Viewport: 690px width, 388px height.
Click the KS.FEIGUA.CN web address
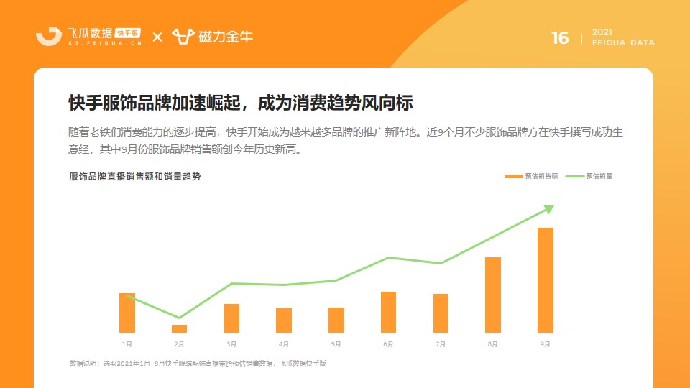(x=105, y=43)
